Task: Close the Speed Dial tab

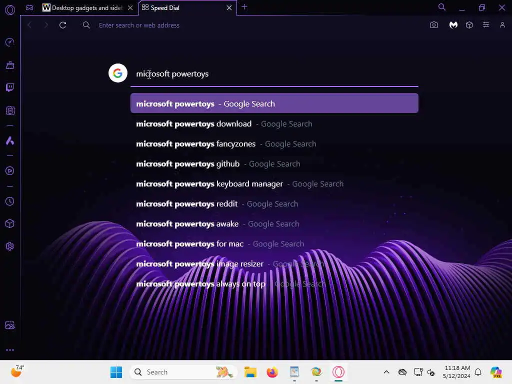Action: pyautogui.click(x=229, y=8)
